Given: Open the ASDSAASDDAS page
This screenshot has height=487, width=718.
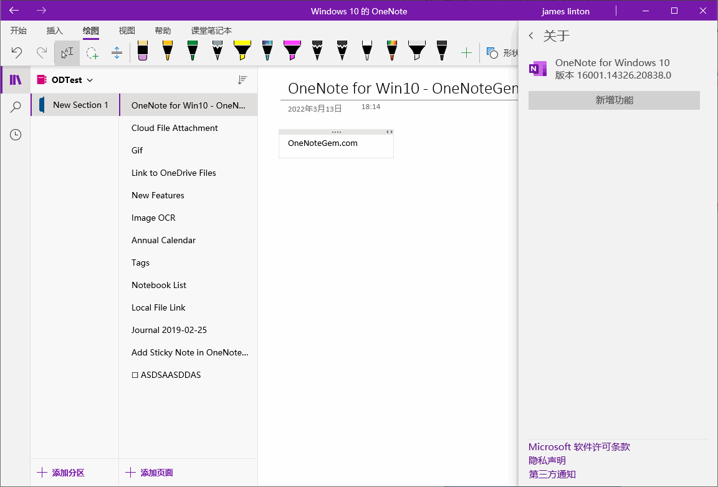Looking at the screenshot, I should point(188,375).
